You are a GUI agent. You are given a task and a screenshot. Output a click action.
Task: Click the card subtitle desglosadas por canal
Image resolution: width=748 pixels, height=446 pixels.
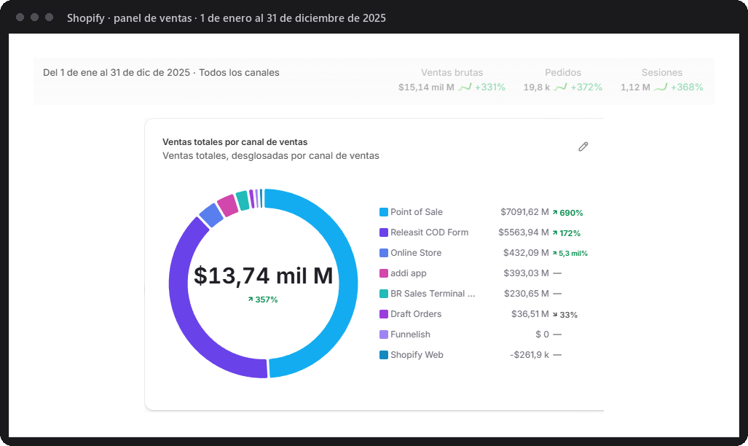click(270, 156)
